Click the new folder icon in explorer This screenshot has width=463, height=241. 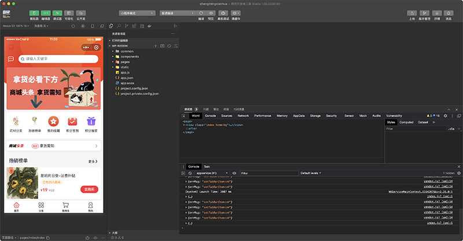pyautogui.click(x=163, y=46)
